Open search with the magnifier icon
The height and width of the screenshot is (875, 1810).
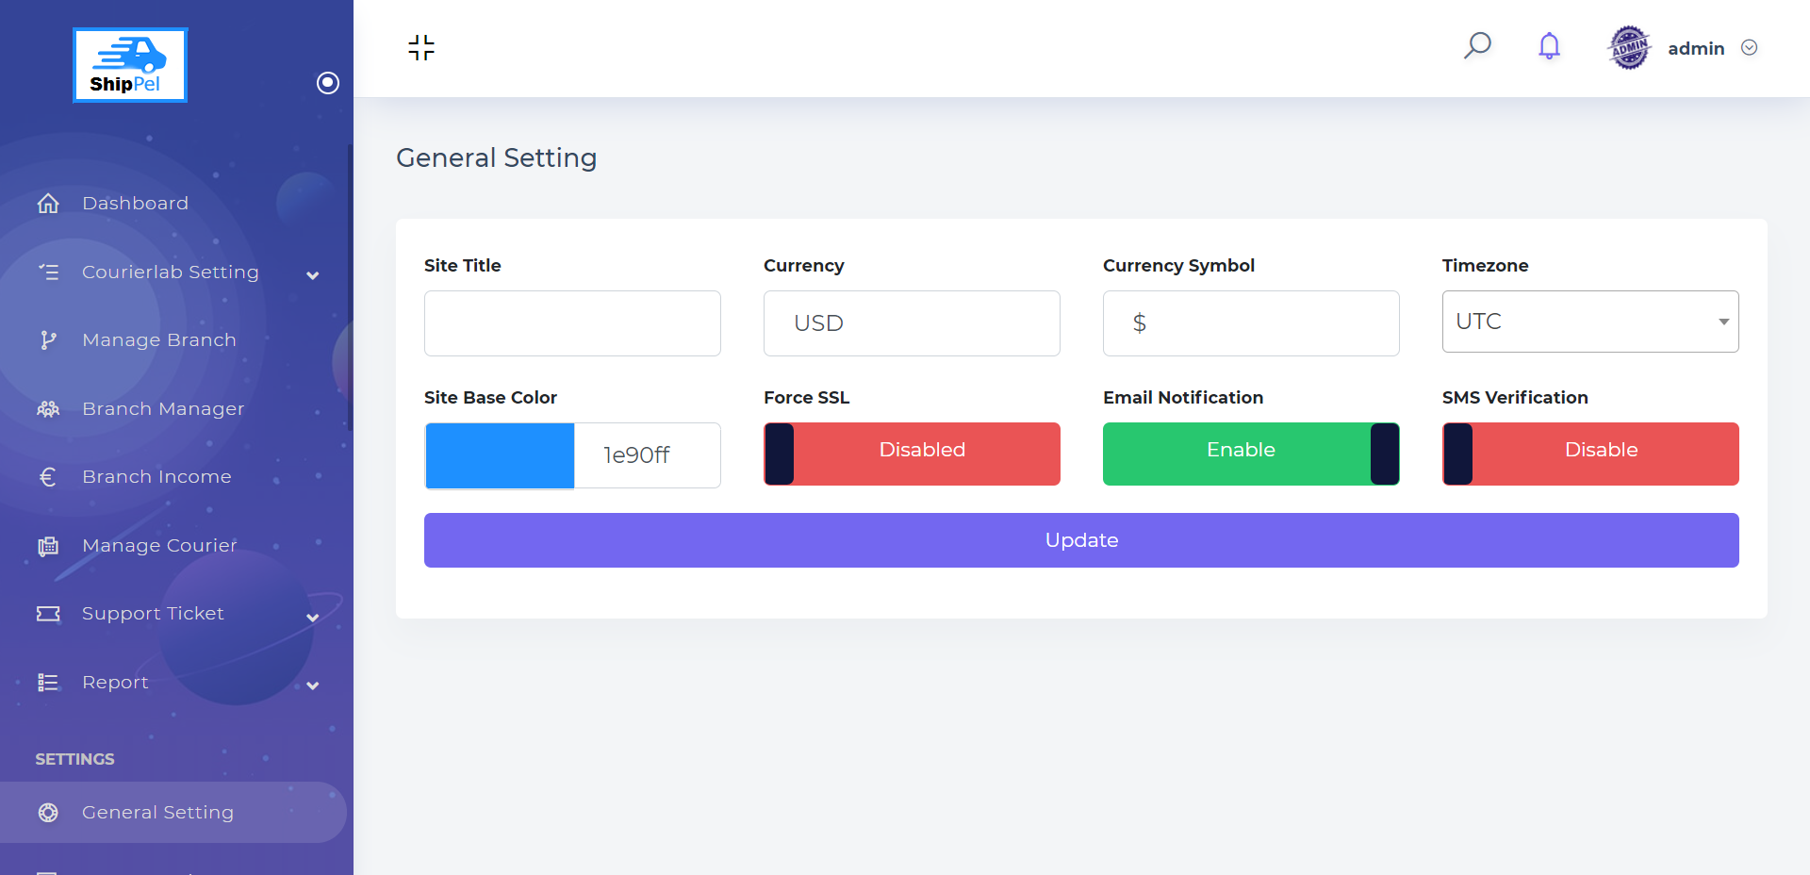[1477, 46]
